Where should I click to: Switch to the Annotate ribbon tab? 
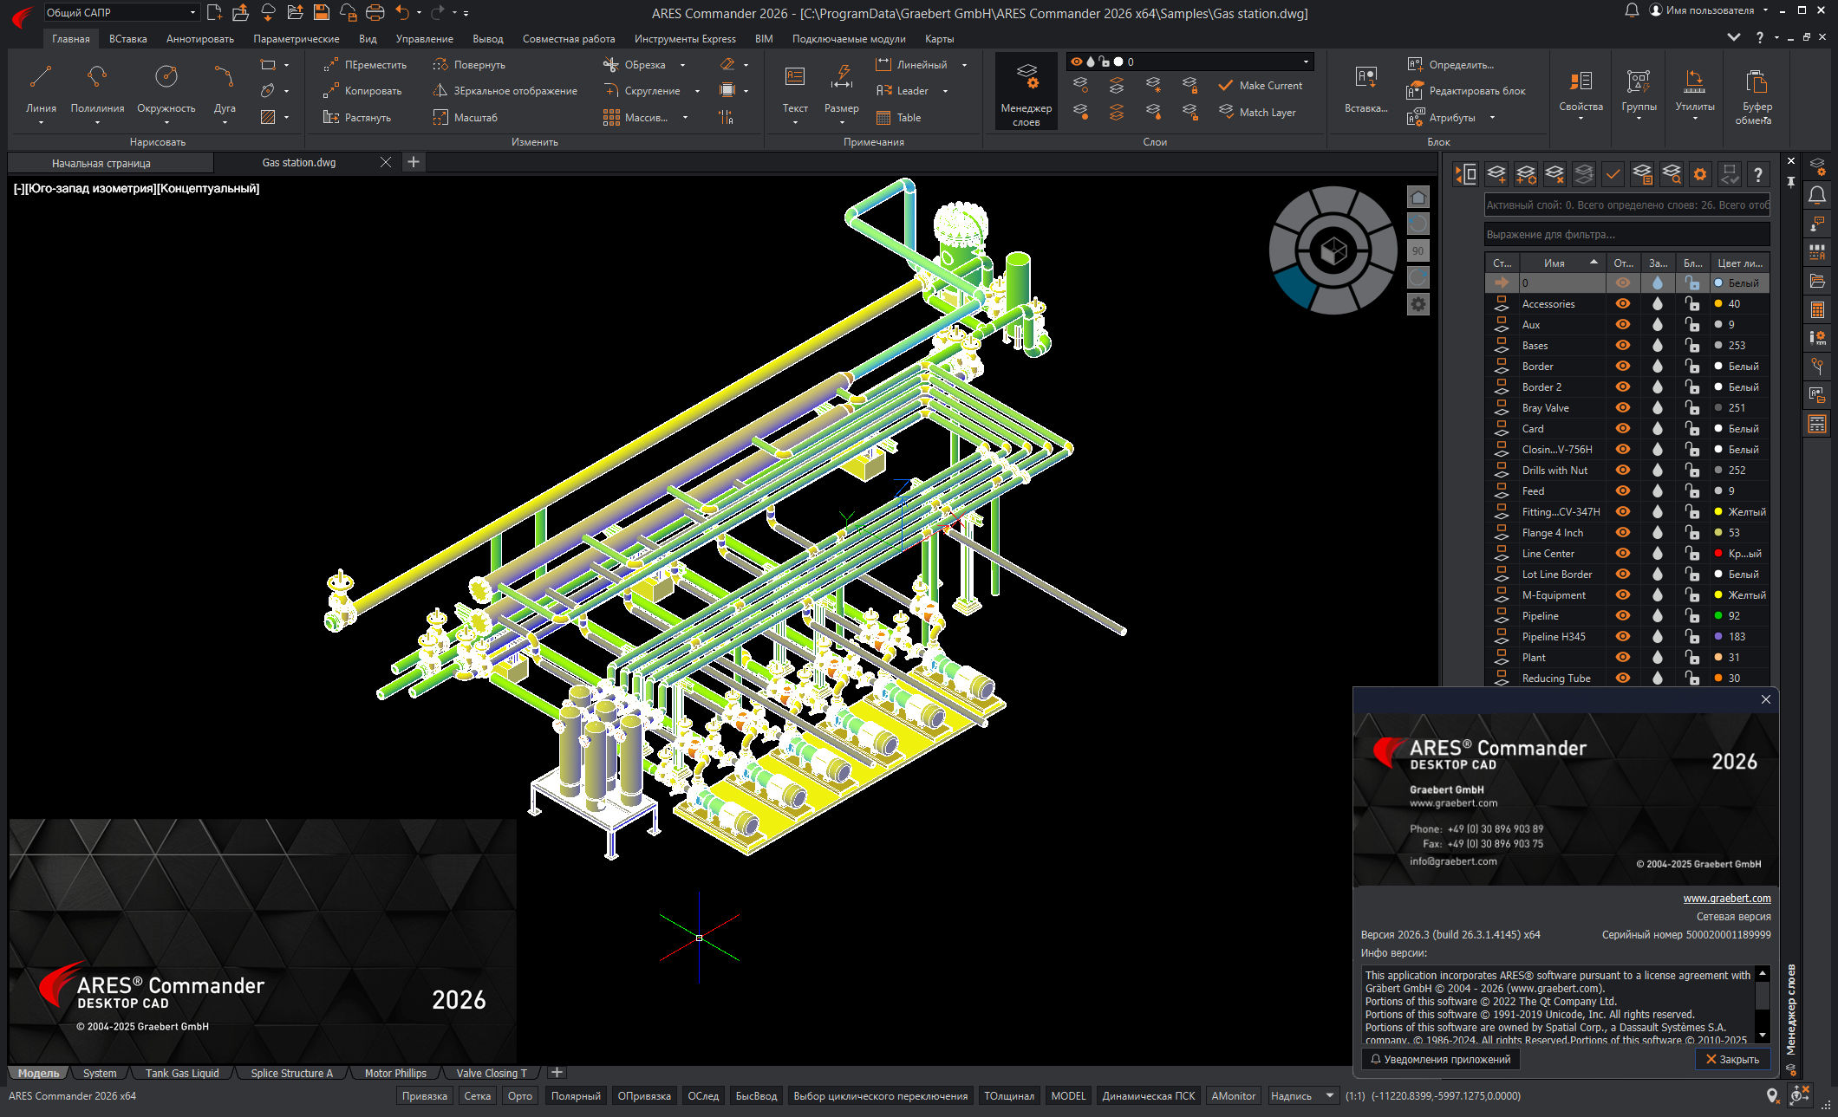199,39
